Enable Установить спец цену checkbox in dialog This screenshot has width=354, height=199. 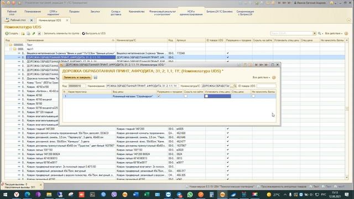[x=206, y=96]
